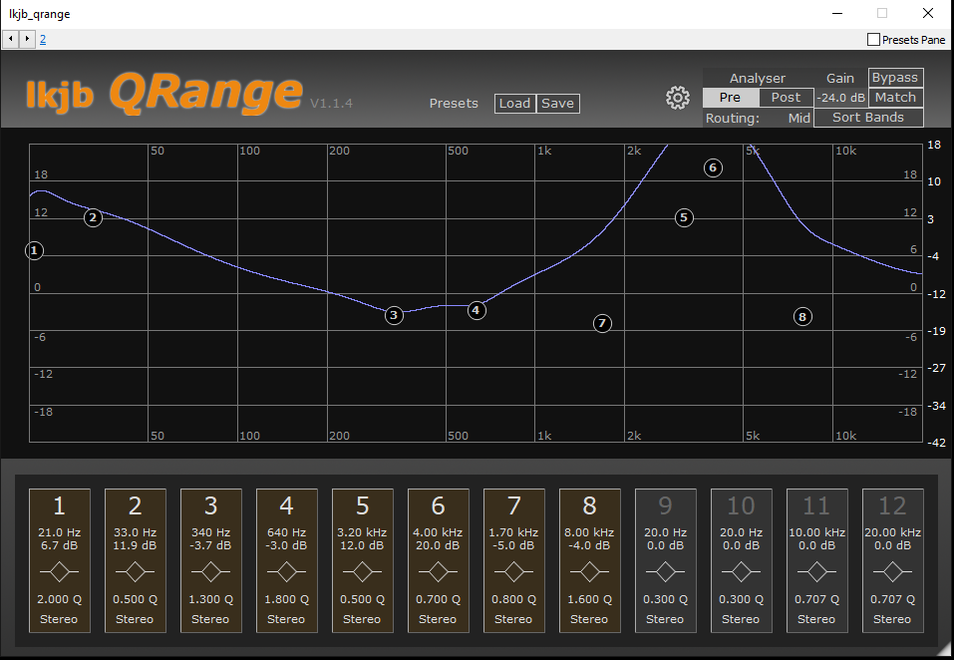
Task: Select band node 8 on the EQ curve
Action: point(802,316)
